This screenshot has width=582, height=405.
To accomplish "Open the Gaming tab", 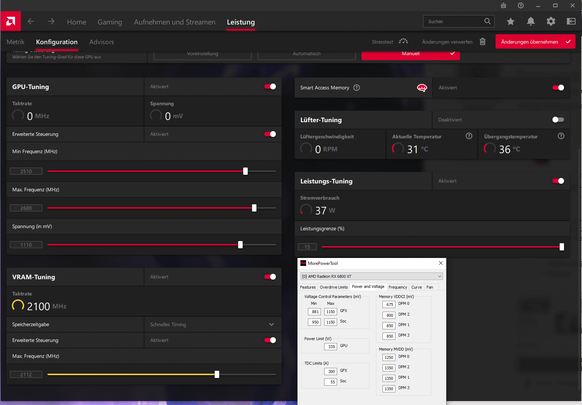I will pos(110,22).
